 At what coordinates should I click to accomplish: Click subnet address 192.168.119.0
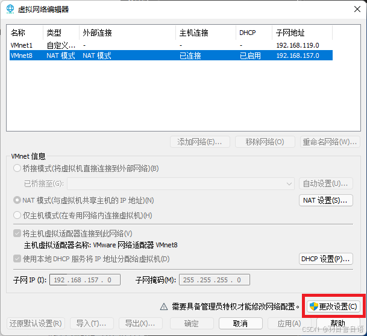point(298,45)
